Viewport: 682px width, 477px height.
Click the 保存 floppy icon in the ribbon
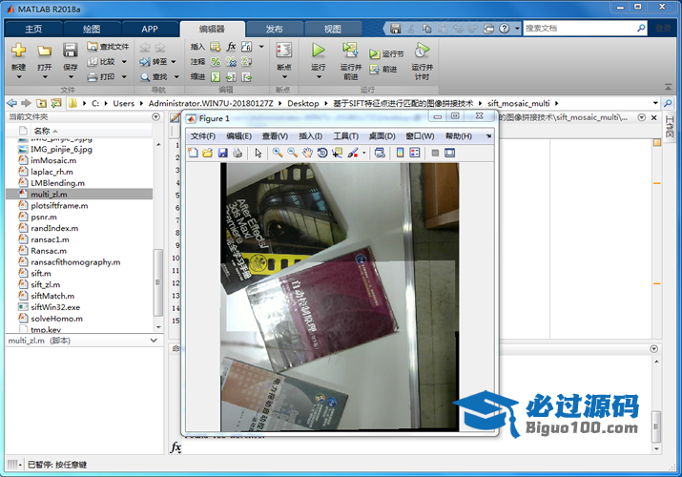coord(70,50)
